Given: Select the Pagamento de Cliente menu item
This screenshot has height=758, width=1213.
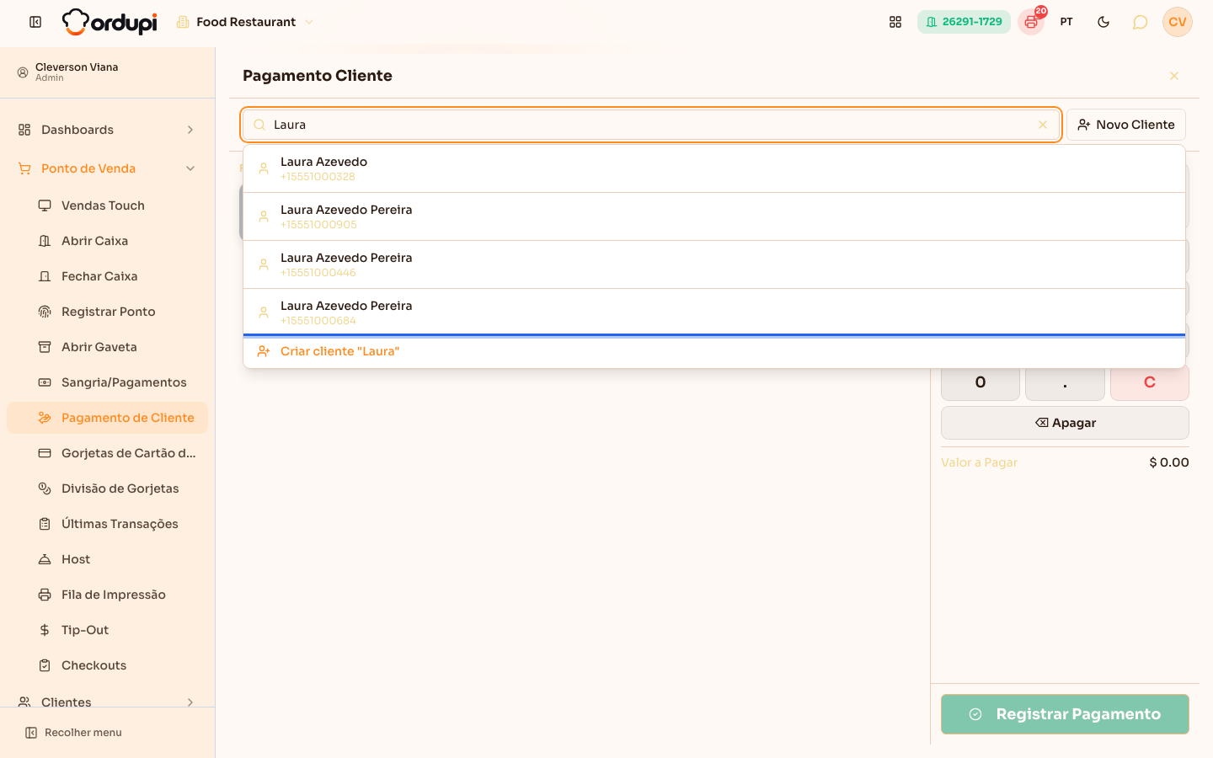Looking at the screenshot, I should point(108,418).
